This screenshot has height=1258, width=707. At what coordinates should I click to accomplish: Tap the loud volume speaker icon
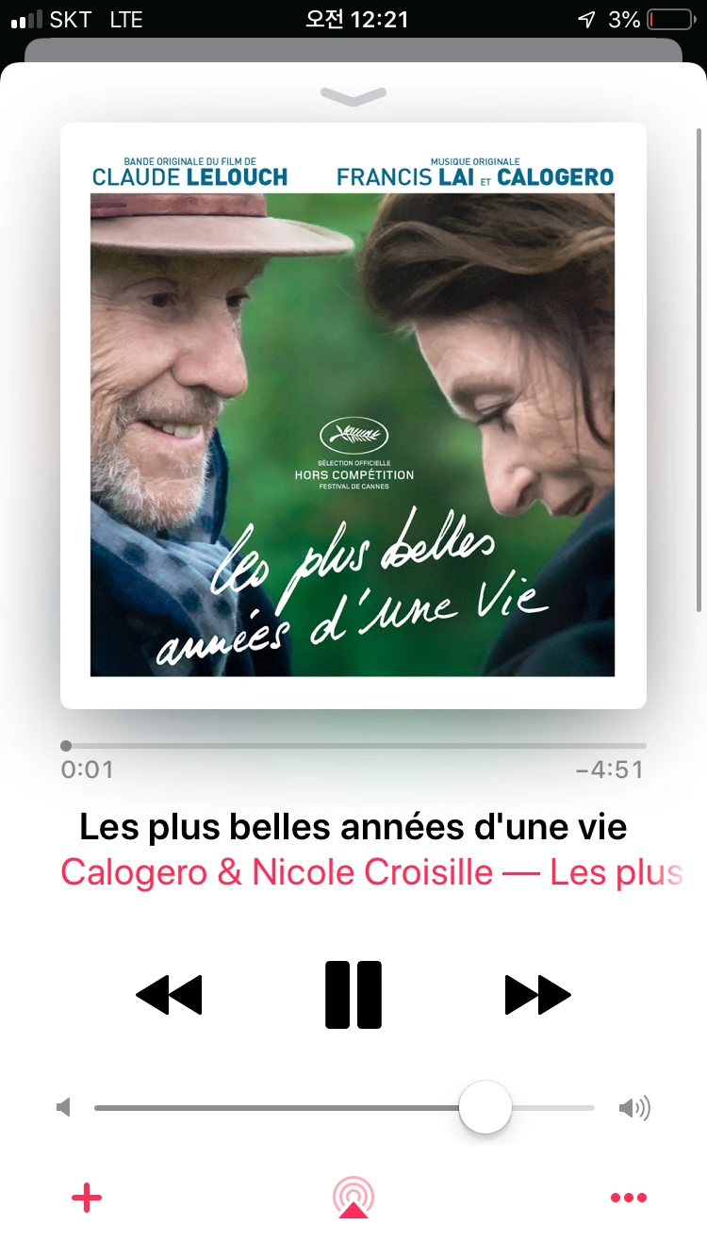pos(634,1108)
